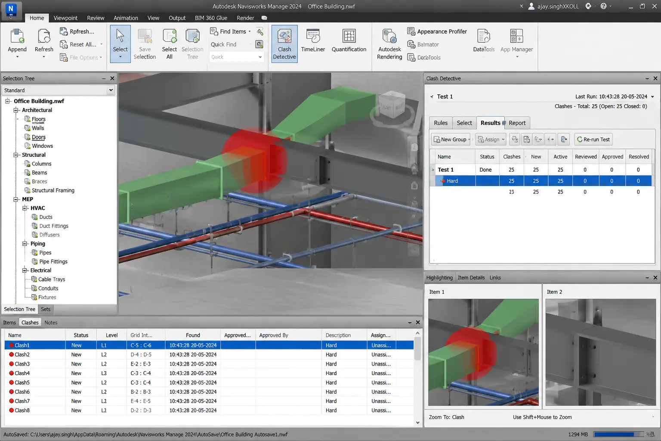Open the Notes tab in bottom panel
This screenshot has width=661, height=441.
[x=51, y=323]
